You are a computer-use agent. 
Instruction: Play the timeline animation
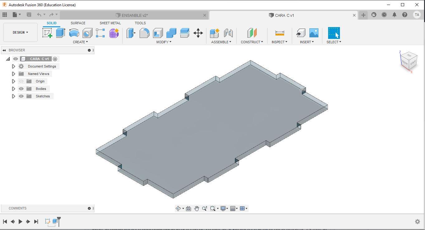click(21, 222)
